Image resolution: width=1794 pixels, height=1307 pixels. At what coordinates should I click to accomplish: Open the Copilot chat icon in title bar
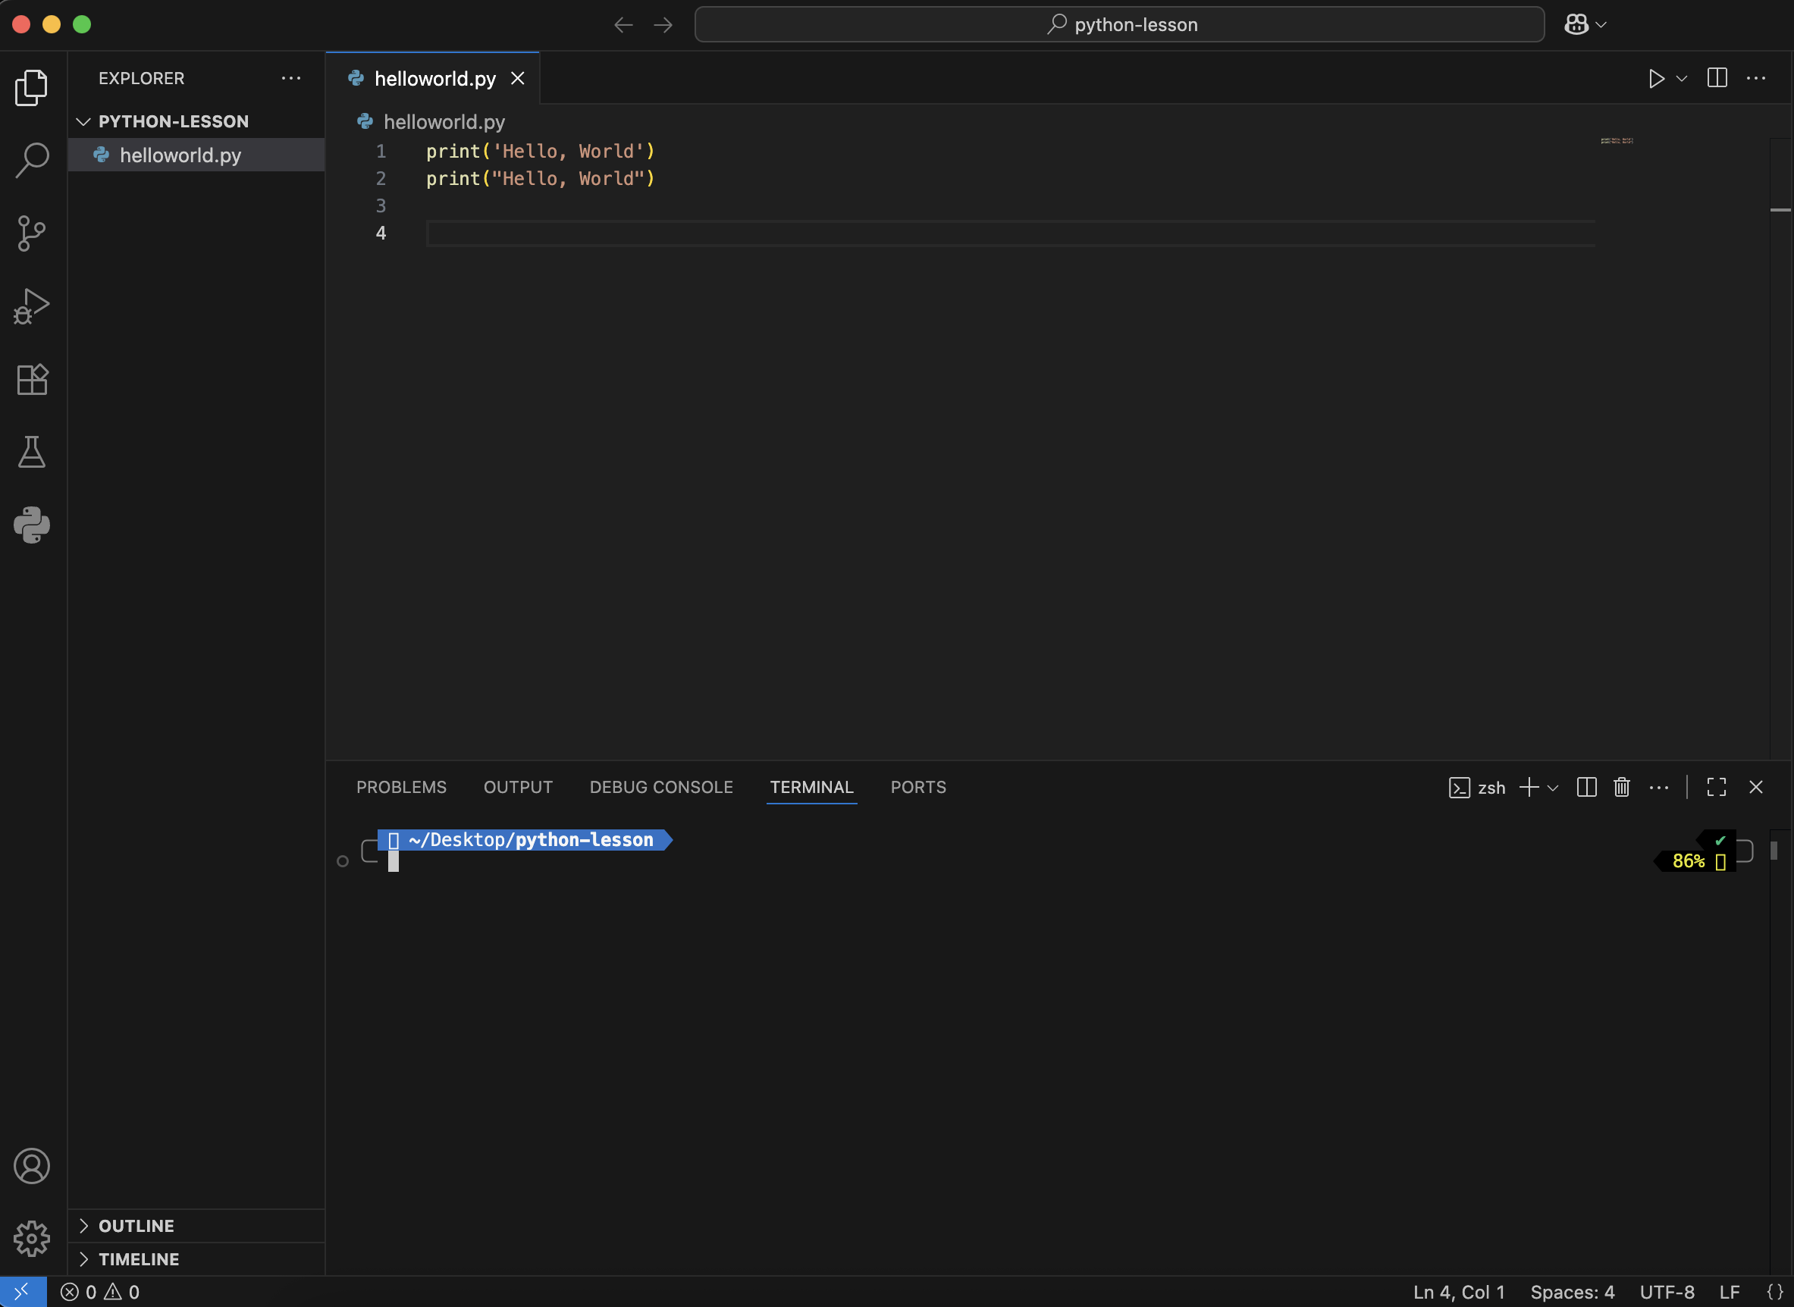point(1576,24)
